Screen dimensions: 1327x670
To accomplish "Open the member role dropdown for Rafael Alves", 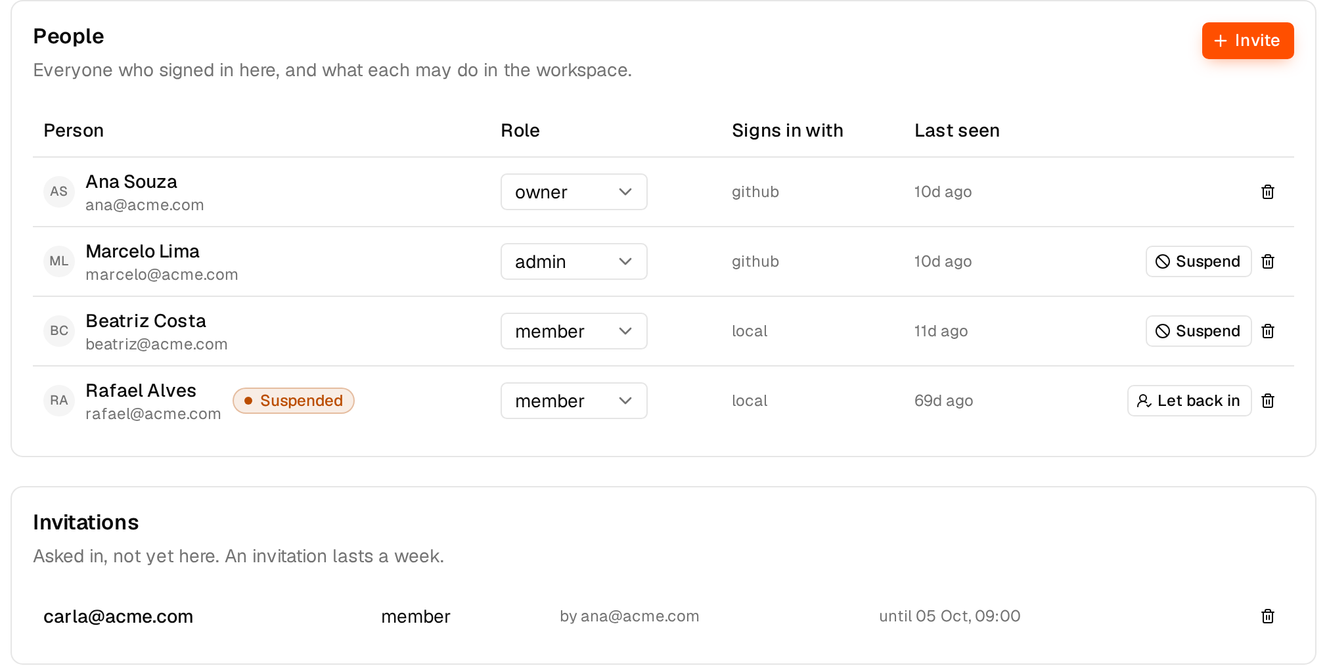I will (x=574, y=401).
